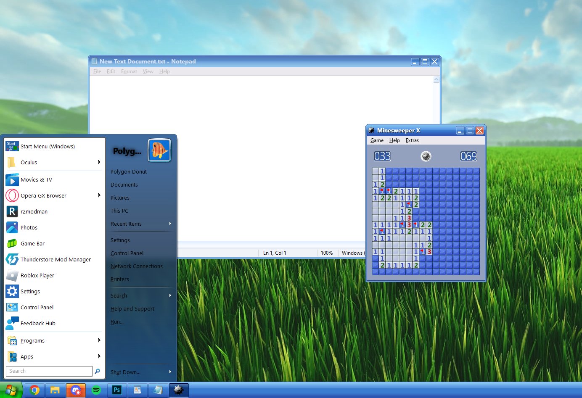Click the Windows Start orb
The height and width of the screenshot is (398, 582).
click(x=11, y=390)
